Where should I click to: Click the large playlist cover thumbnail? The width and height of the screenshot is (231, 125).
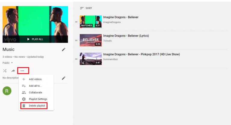click(x=35, y=24)
